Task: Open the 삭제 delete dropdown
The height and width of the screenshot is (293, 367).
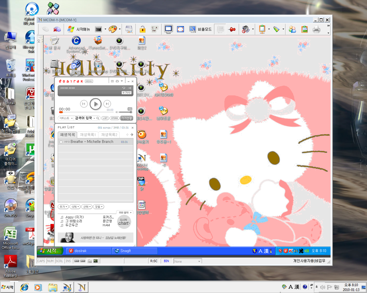Action: (x=75, y=207)
